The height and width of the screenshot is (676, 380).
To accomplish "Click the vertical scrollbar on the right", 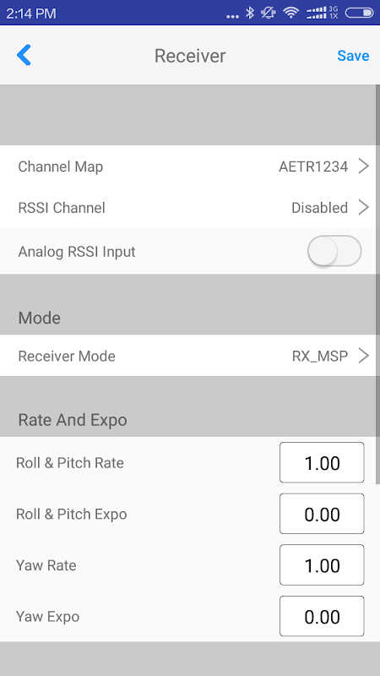I will point(377,285).
